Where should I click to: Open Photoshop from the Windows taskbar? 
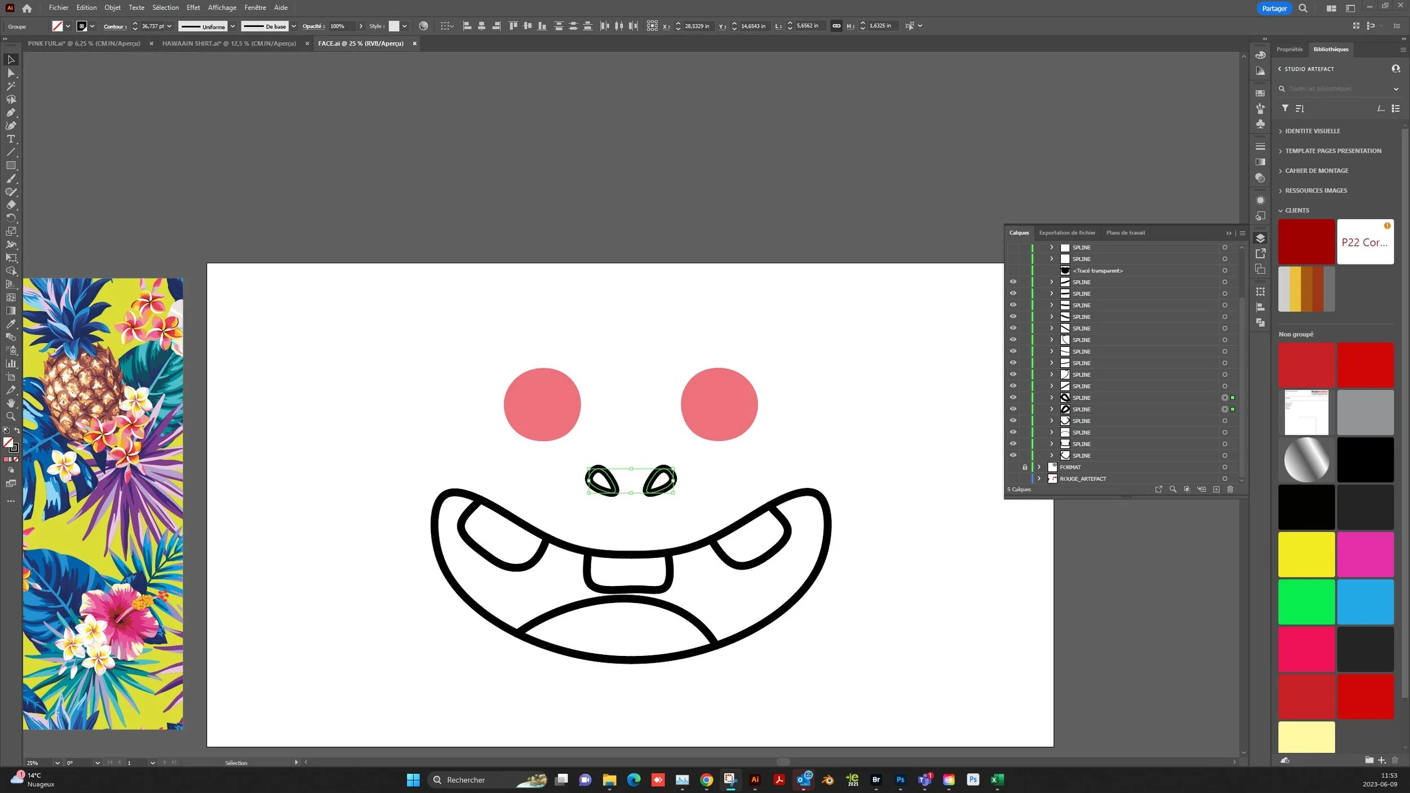[900, 779]
